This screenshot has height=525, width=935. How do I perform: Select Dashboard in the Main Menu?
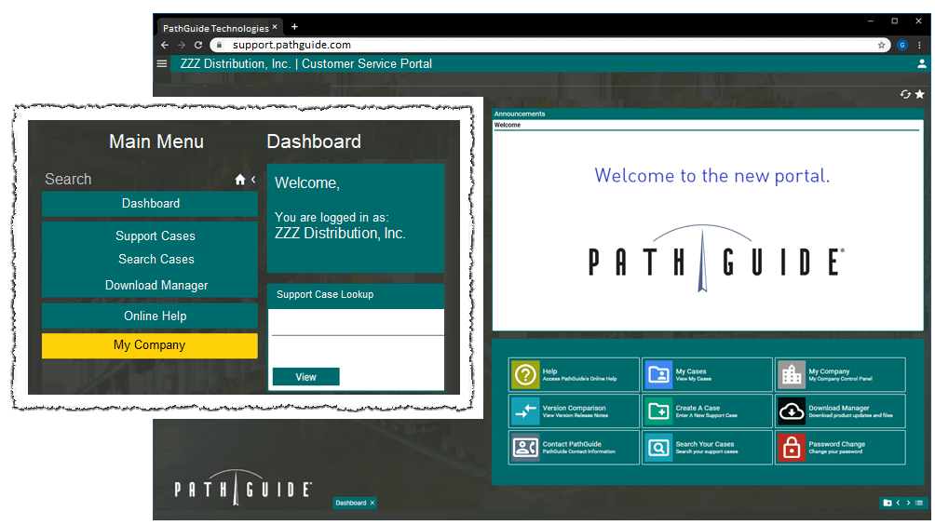[150, 204]
